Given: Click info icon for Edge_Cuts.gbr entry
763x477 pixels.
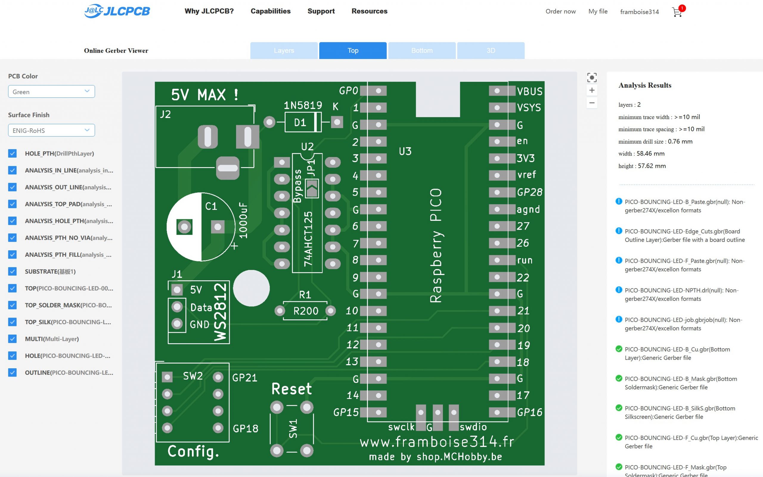Looking at the screenshot, I should [x=619, y=231].
